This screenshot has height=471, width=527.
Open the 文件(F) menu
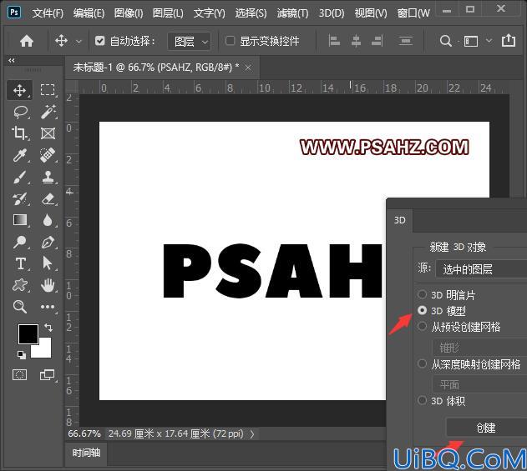coord(48,13)
